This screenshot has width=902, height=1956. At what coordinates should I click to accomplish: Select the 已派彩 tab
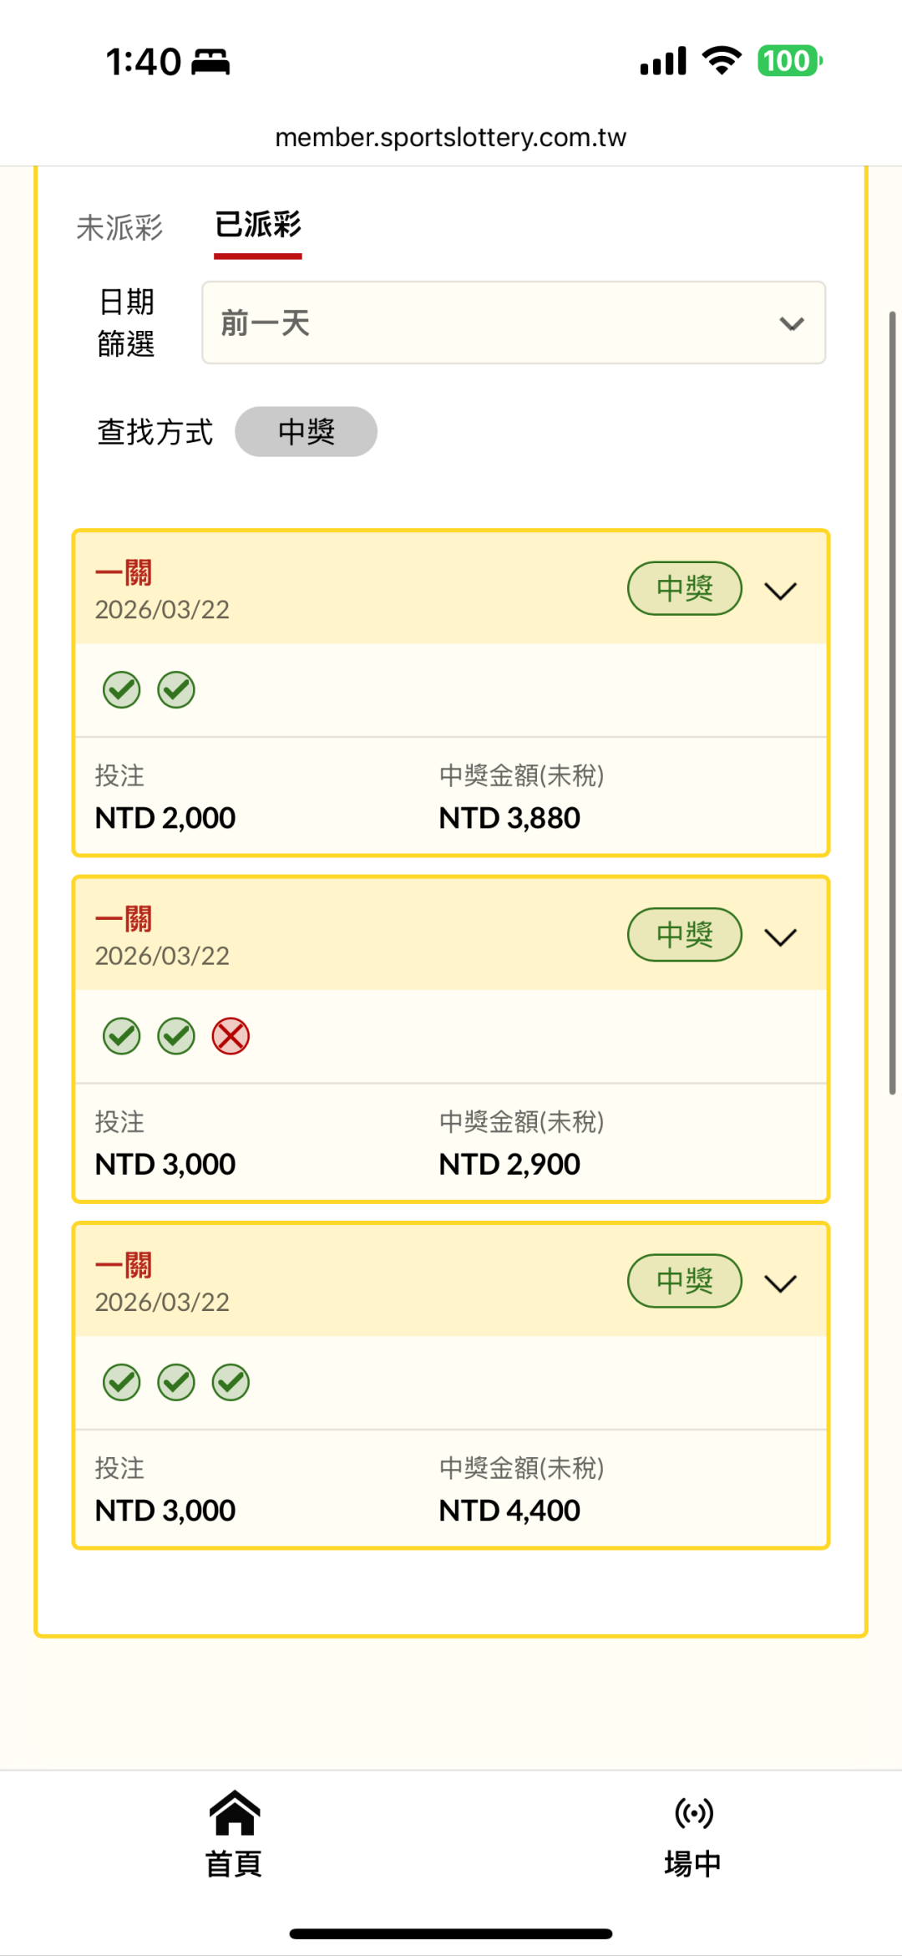click(258, 226)
